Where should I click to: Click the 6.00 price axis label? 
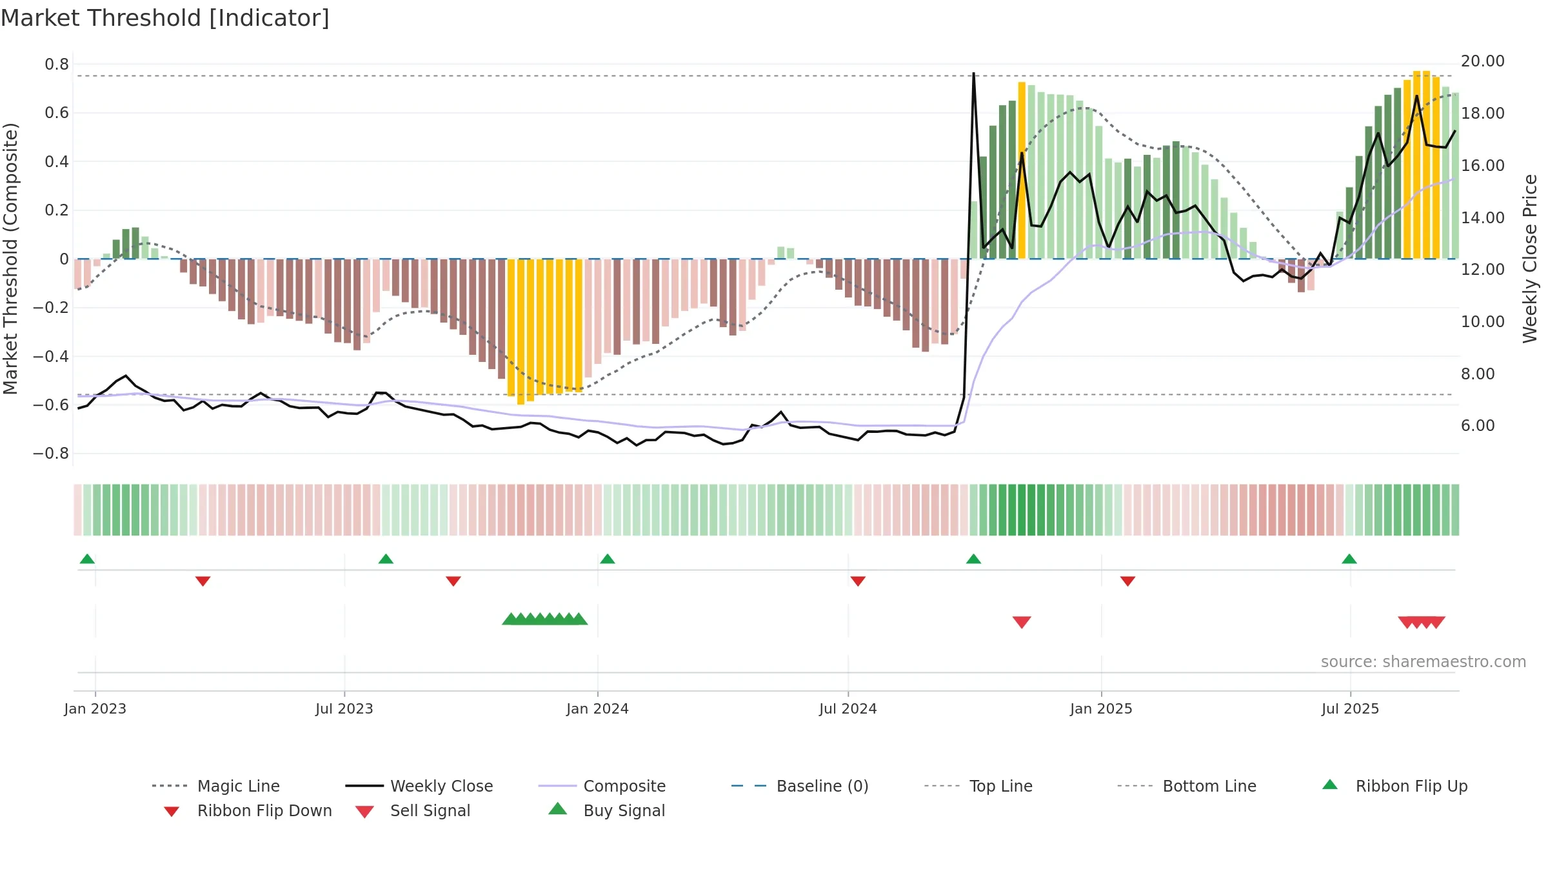(x=1478, y=426)
